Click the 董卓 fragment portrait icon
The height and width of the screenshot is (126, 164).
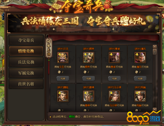pyautogui.click(x=114, y=58)
